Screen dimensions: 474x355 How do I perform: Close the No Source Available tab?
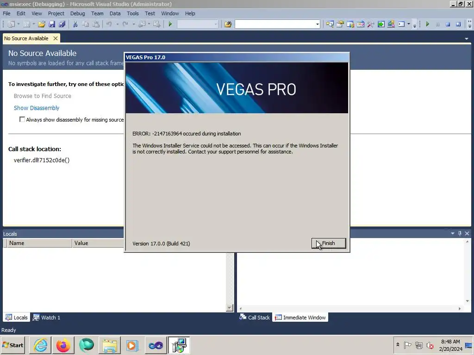(56, 38)
